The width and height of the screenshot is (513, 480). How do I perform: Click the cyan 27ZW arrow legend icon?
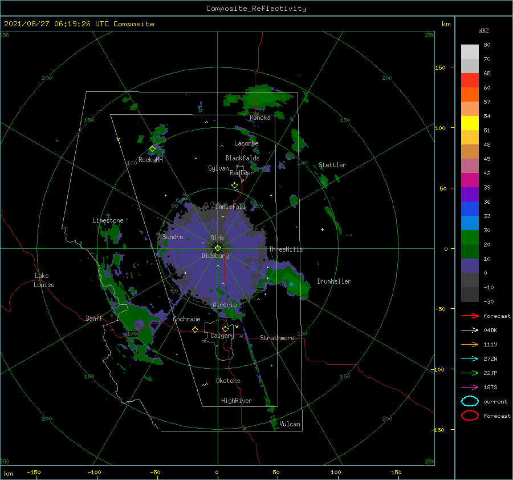pyautogui.click(x=470, y=359)
